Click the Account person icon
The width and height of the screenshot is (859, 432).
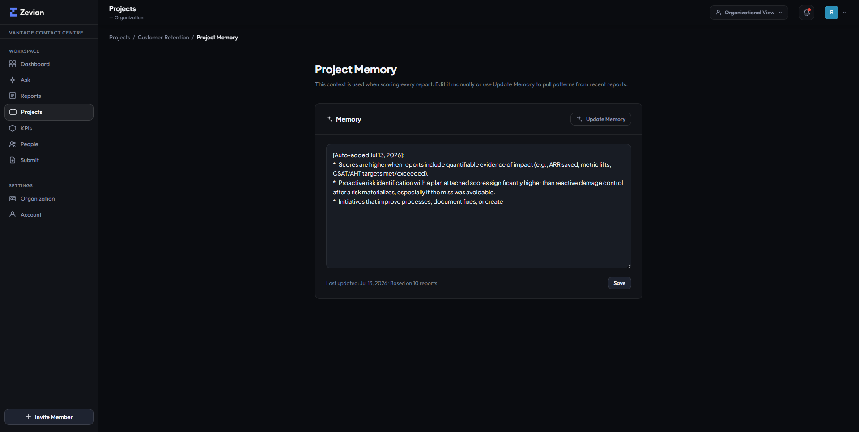tap(13, 214)
